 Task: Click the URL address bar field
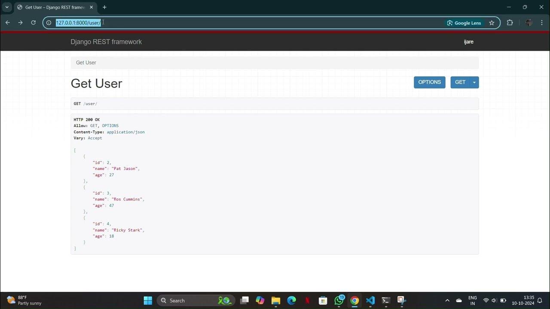point(249,23)
